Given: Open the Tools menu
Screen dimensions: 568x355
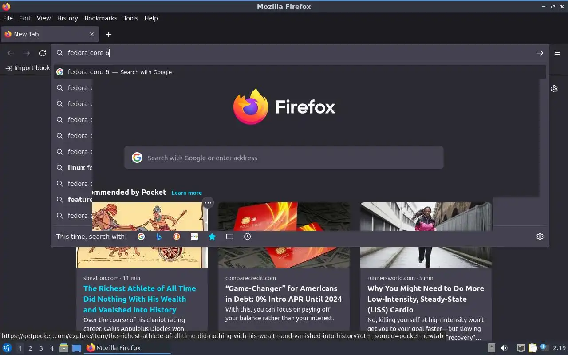Looking at the screenshot, I should [x=131, y=18].
